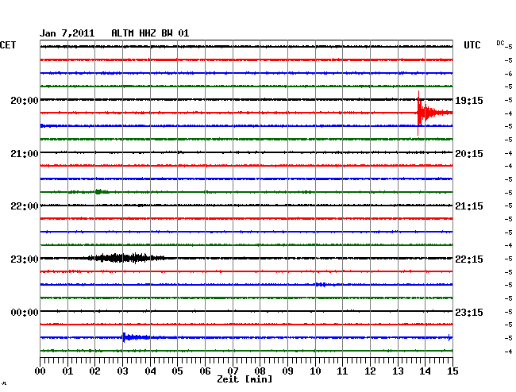Viewport: 516px width, 392px height.
Task: Select the "20:00" CET time label
Action: (x=25, y=101)
